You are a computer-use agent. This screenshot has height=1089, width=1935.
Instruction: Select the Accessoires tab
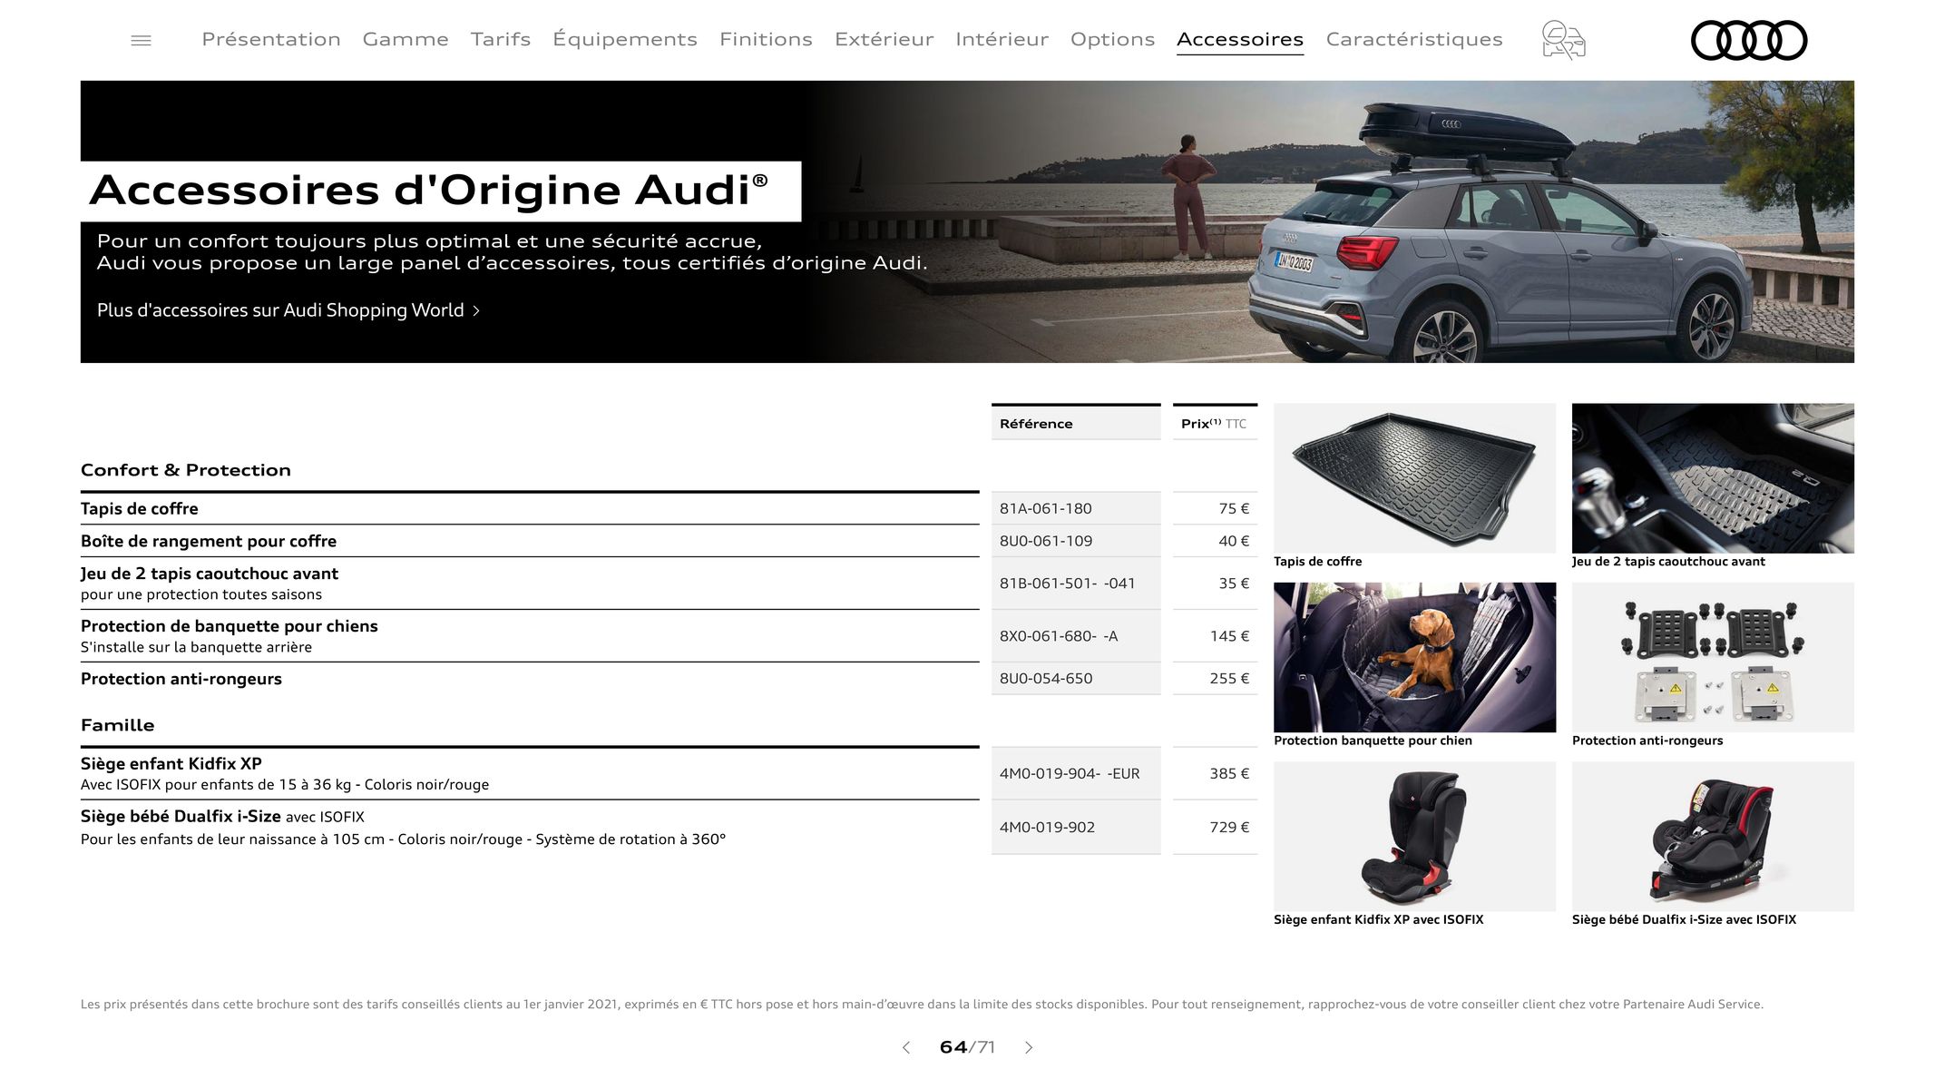pyautogui.click(x=1240, y=39)
